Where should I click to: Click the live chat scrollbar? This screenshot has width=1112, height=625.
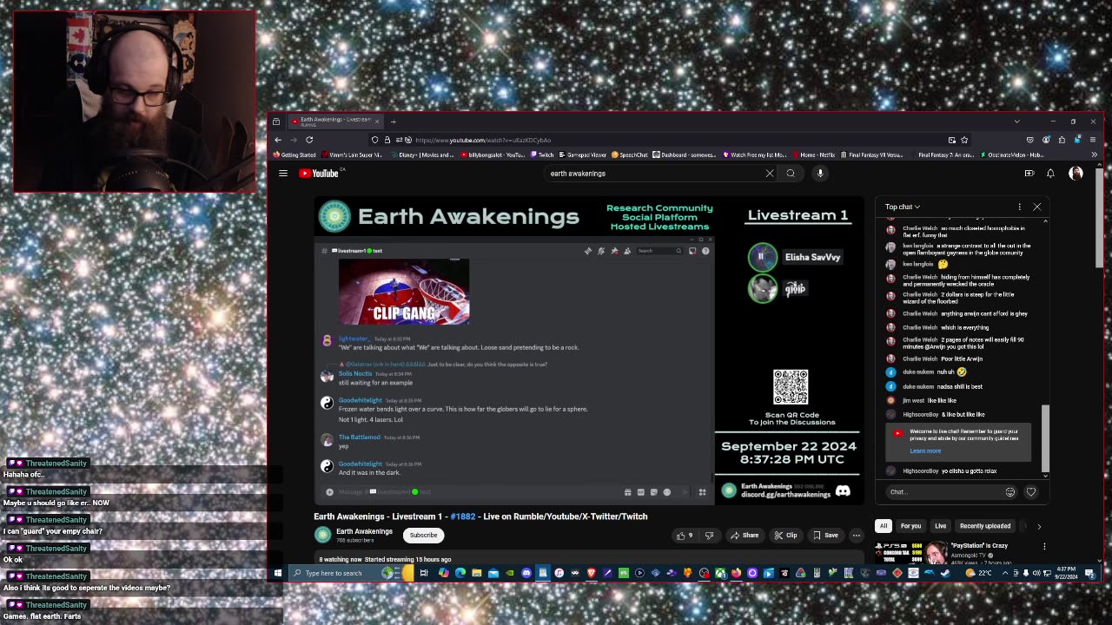point(1045,437)
